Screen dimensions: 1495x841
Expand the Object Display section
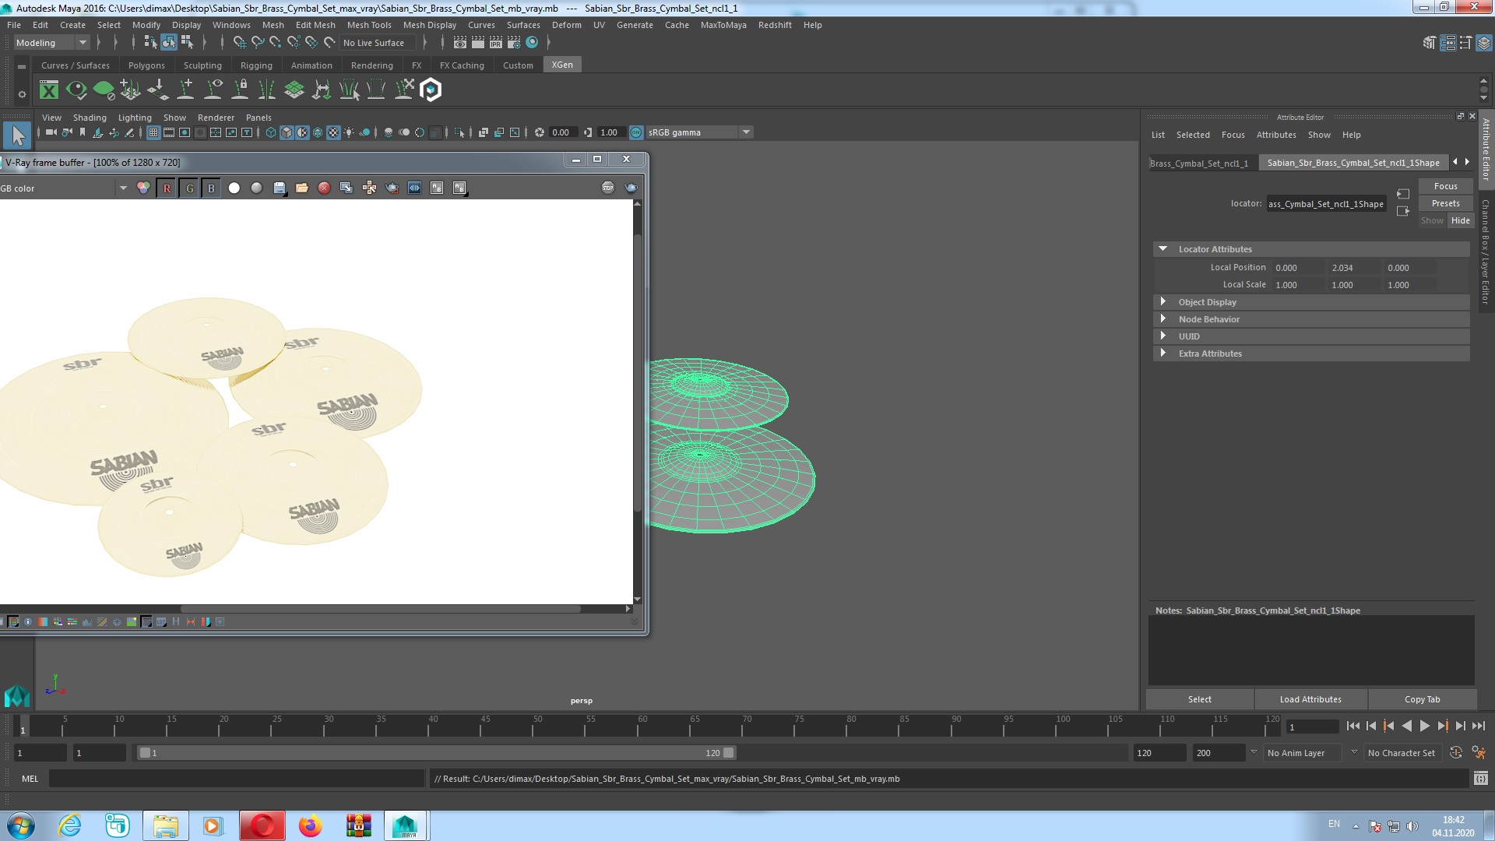1312,302
